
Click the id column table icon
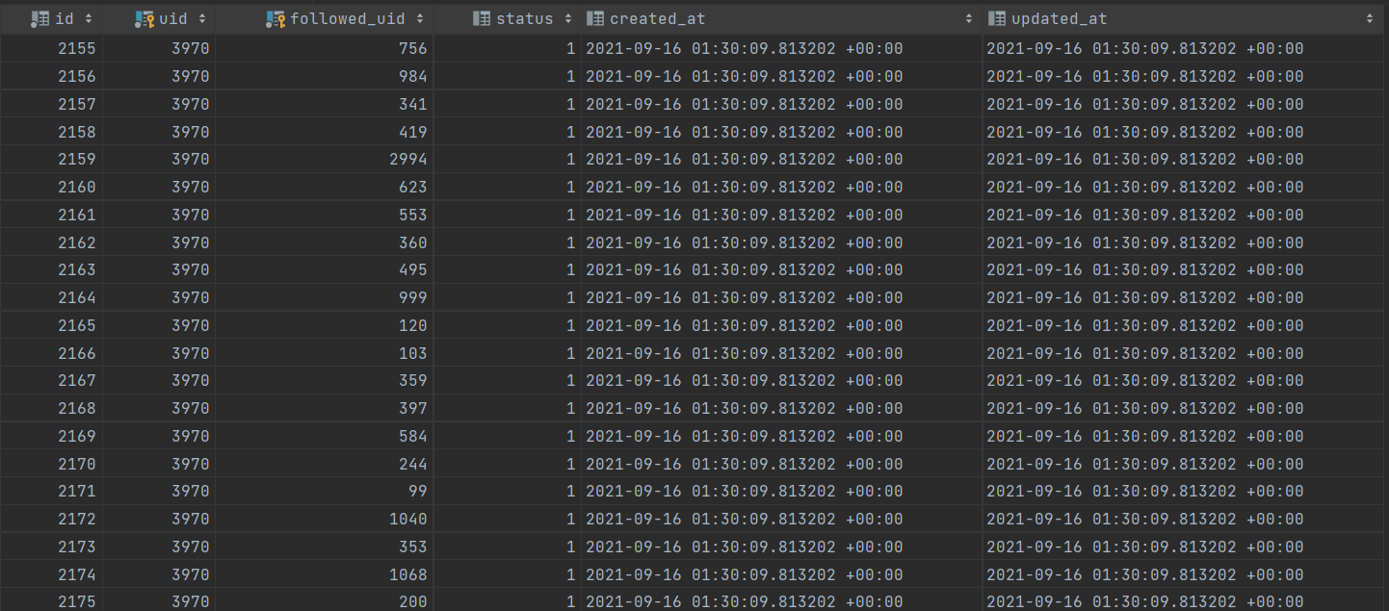click(x=40, y=18)
